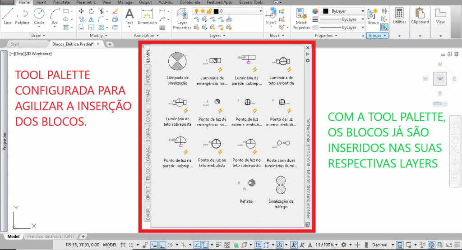Screen dimensions: 462x250
Task: Select the Rotate tool in Modify panel
Action: (91, 11)
